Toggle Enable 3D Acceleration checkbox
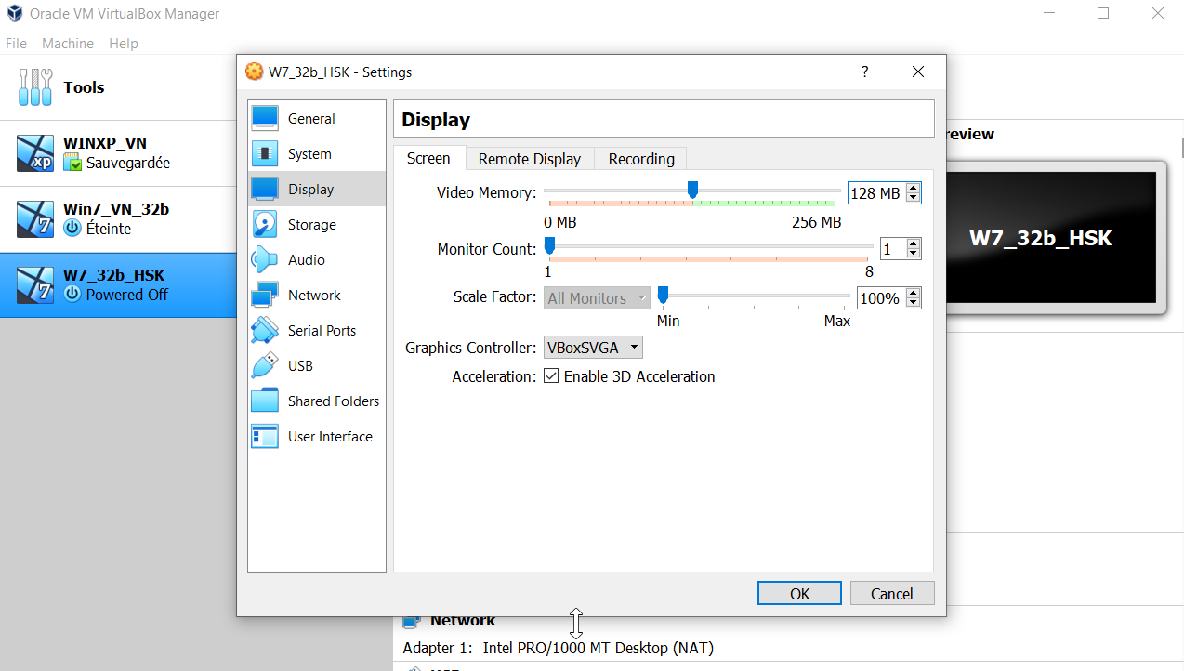Image resolution: width=1184 pixels, height=671 pixels. [551, 376]
